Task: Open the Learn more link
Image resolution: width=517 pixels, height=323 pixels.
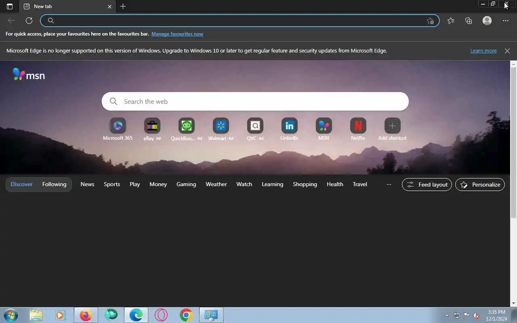Action: 483,51
